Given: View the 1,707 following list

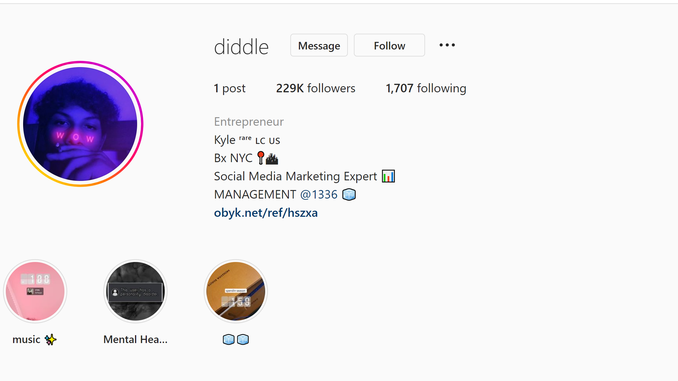Looking at the screenshot, I should 426,88.
